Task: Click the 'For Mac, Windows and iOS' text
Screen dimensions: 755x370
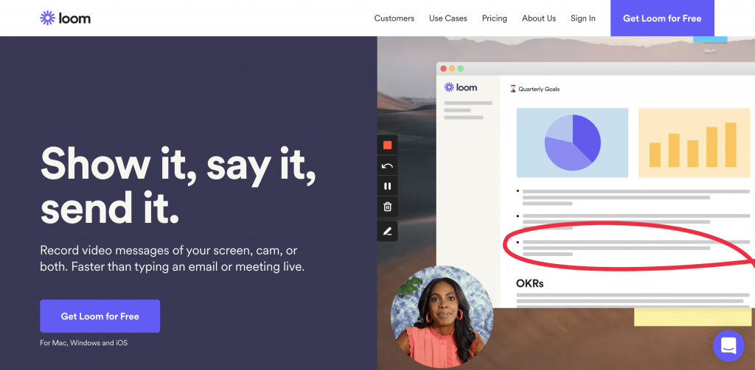Action: pyautogui.click(x=84, y=343)
